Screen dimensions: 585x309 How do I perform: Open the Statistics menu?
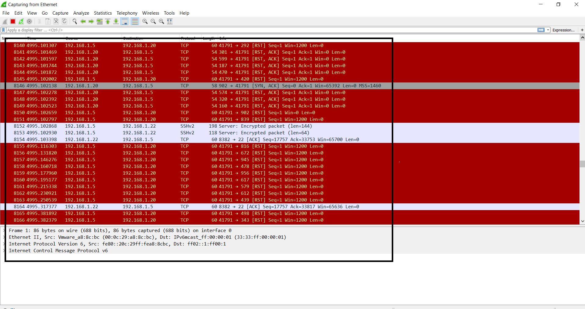pos(103,13)
